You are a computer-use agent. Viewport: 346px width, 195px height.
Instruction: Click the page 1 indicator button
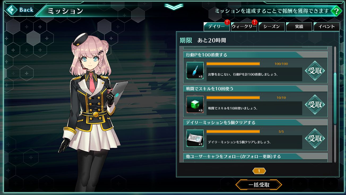(259, 171)
